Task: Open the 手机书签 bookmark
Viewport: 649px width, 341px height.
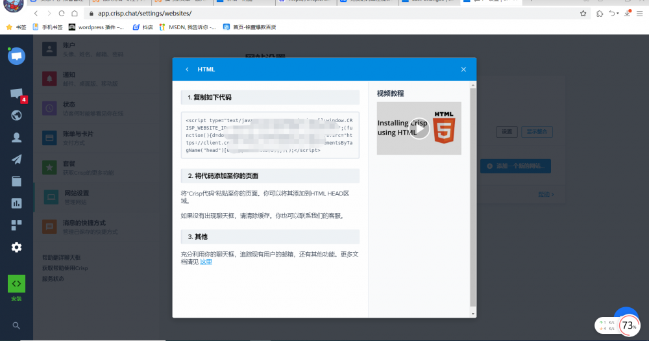Action: [x=47, y=27]
